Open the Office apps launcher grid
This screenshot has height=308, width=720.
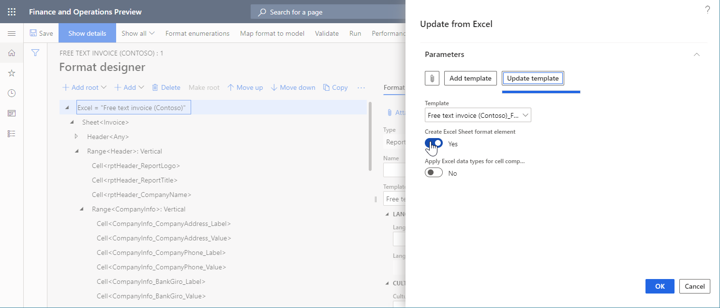(x=12, y=11)
